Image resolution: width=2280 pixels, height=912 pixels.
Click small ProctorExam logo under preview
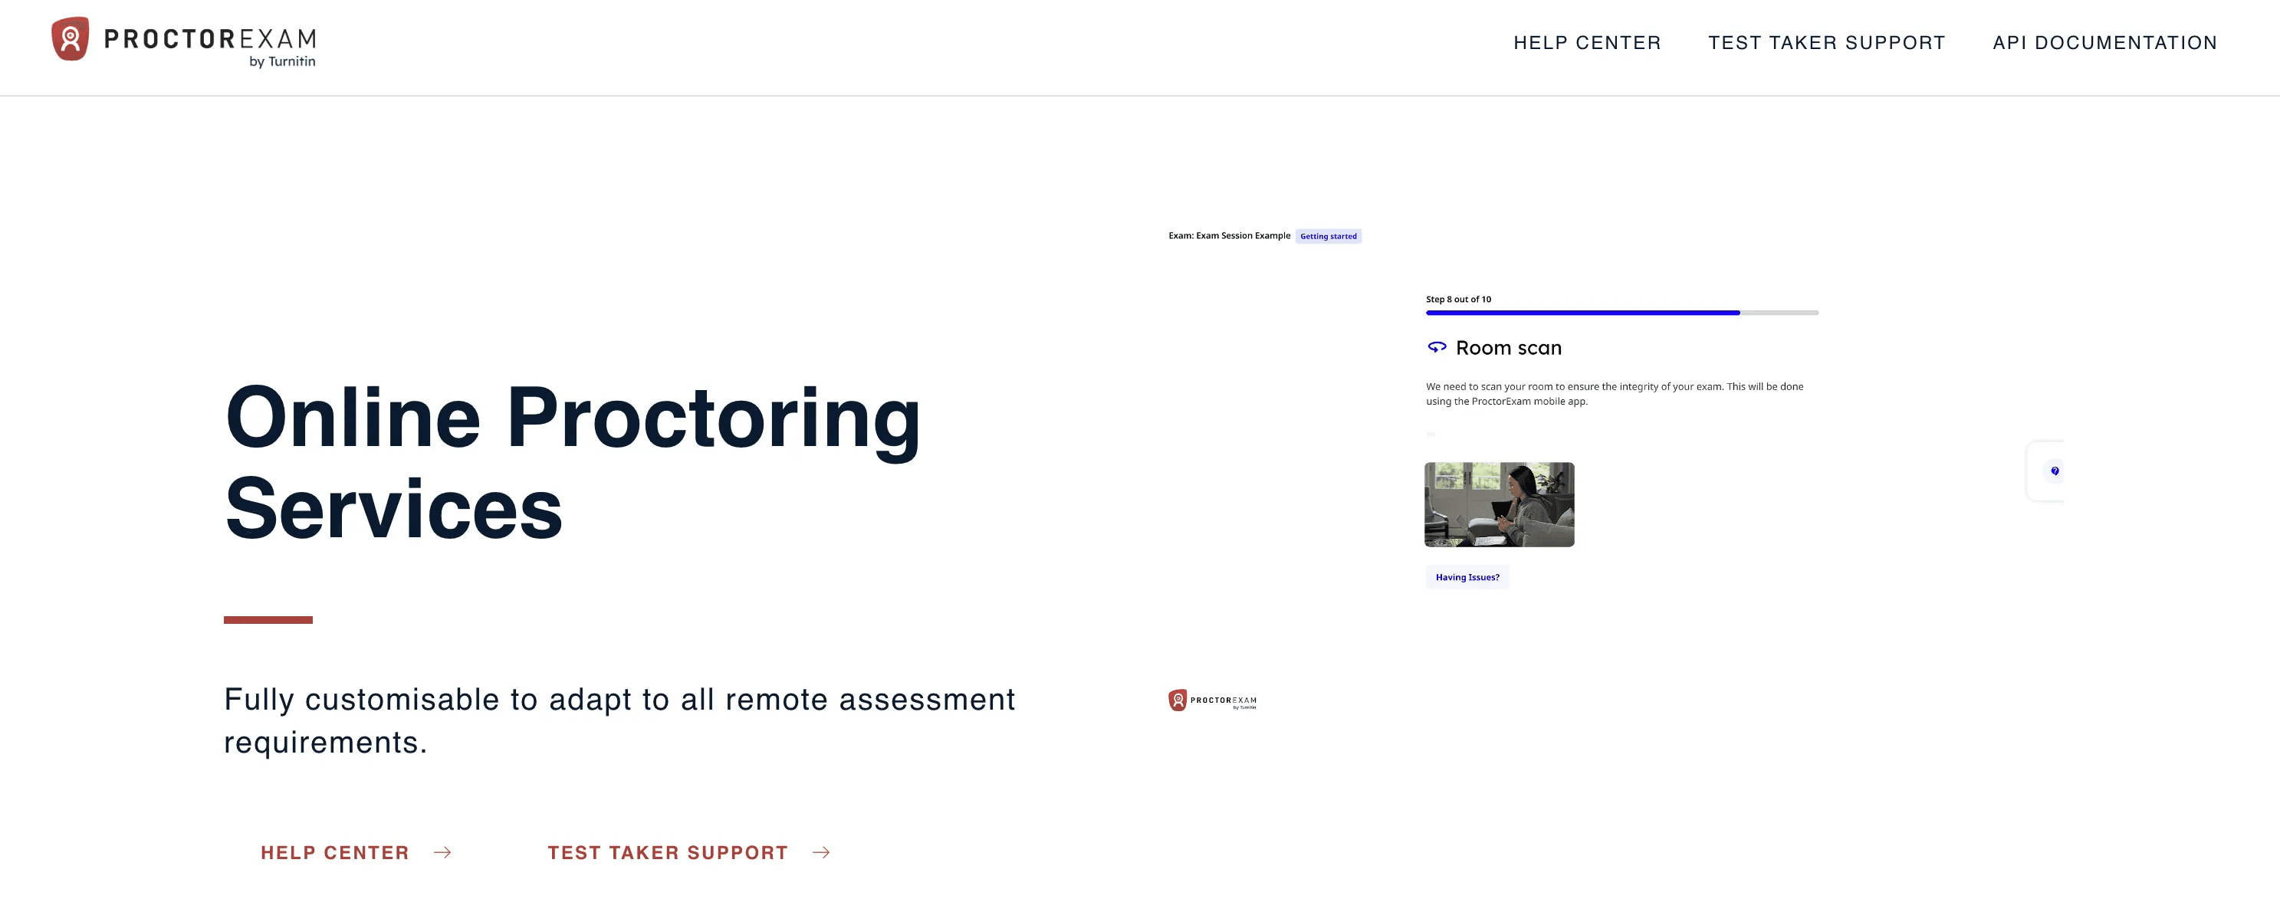[x=1212, y=700]
